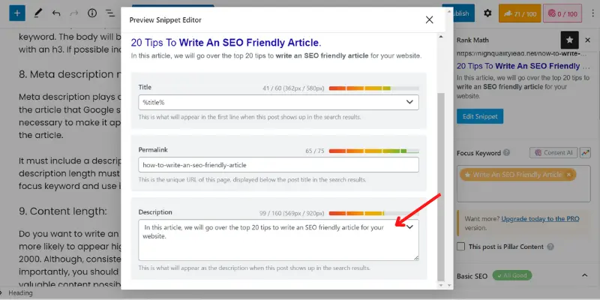600x300 pixels.
Task: Click the Rank Math panel heading
Action: coord(472,40)
